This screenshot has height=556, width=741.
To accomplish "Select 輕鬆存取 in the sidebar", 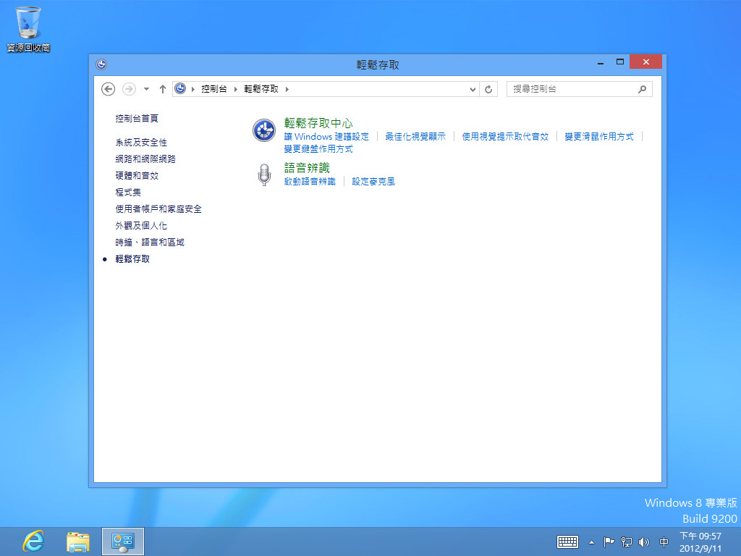I will [132, 259].
